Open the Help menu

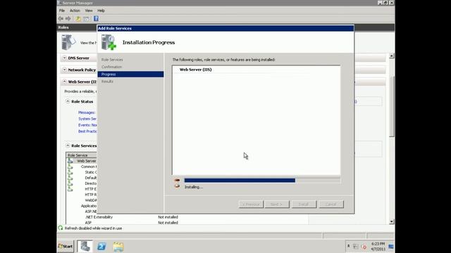click(101, 11)
